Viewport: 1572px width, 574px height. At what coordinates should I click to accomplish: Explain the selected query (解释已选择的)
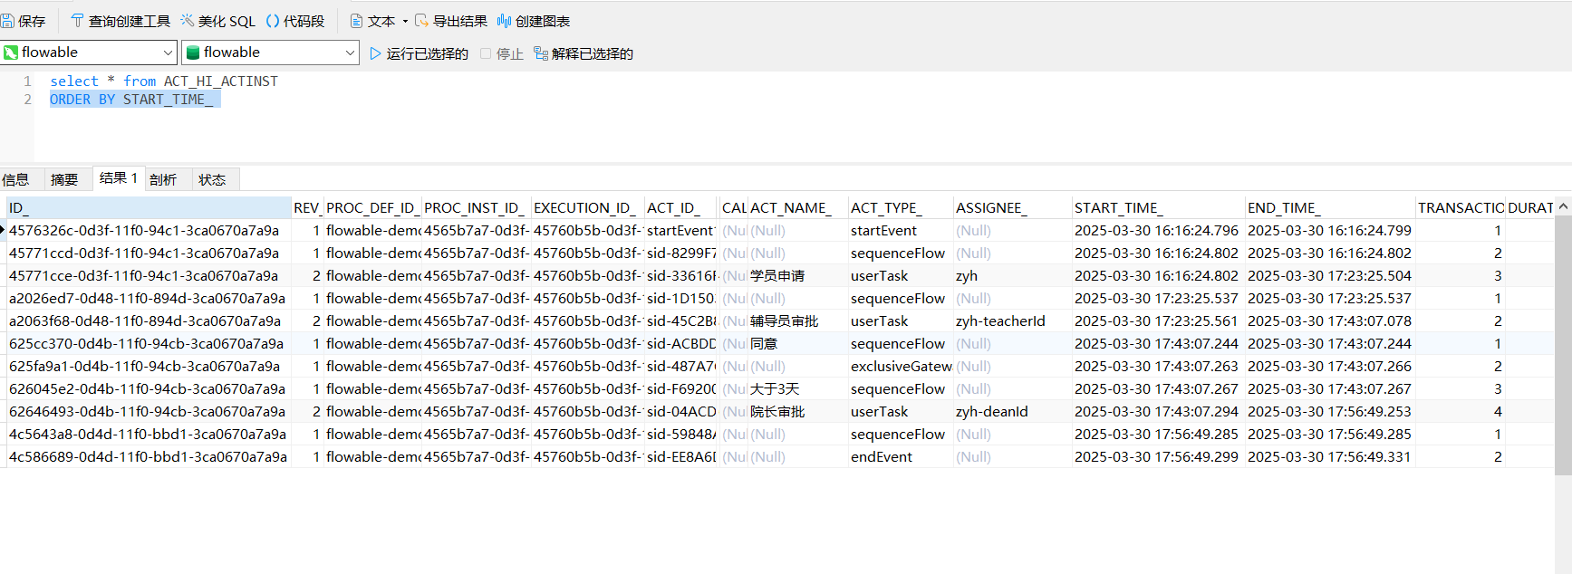(583, 53)
